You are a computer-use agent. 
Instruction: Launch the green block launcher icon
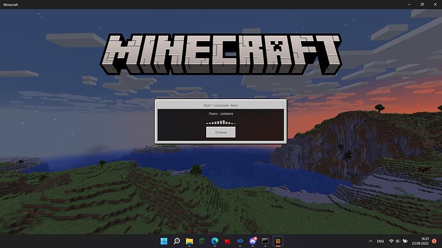[x=202, y=241]
